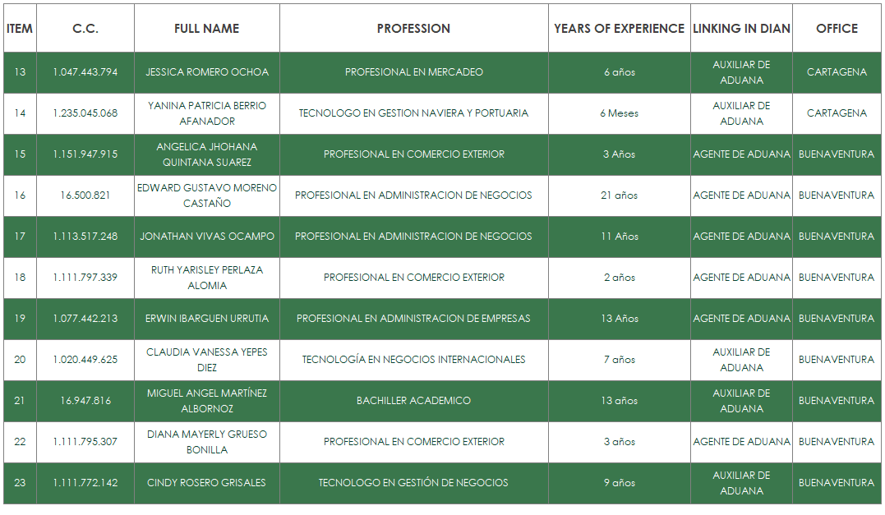Click AGENTE DE ADUANA in row 16

point(741,195)
